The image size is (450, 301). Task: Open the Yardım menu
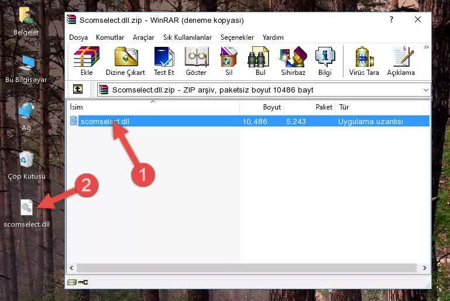coord(273,37)
